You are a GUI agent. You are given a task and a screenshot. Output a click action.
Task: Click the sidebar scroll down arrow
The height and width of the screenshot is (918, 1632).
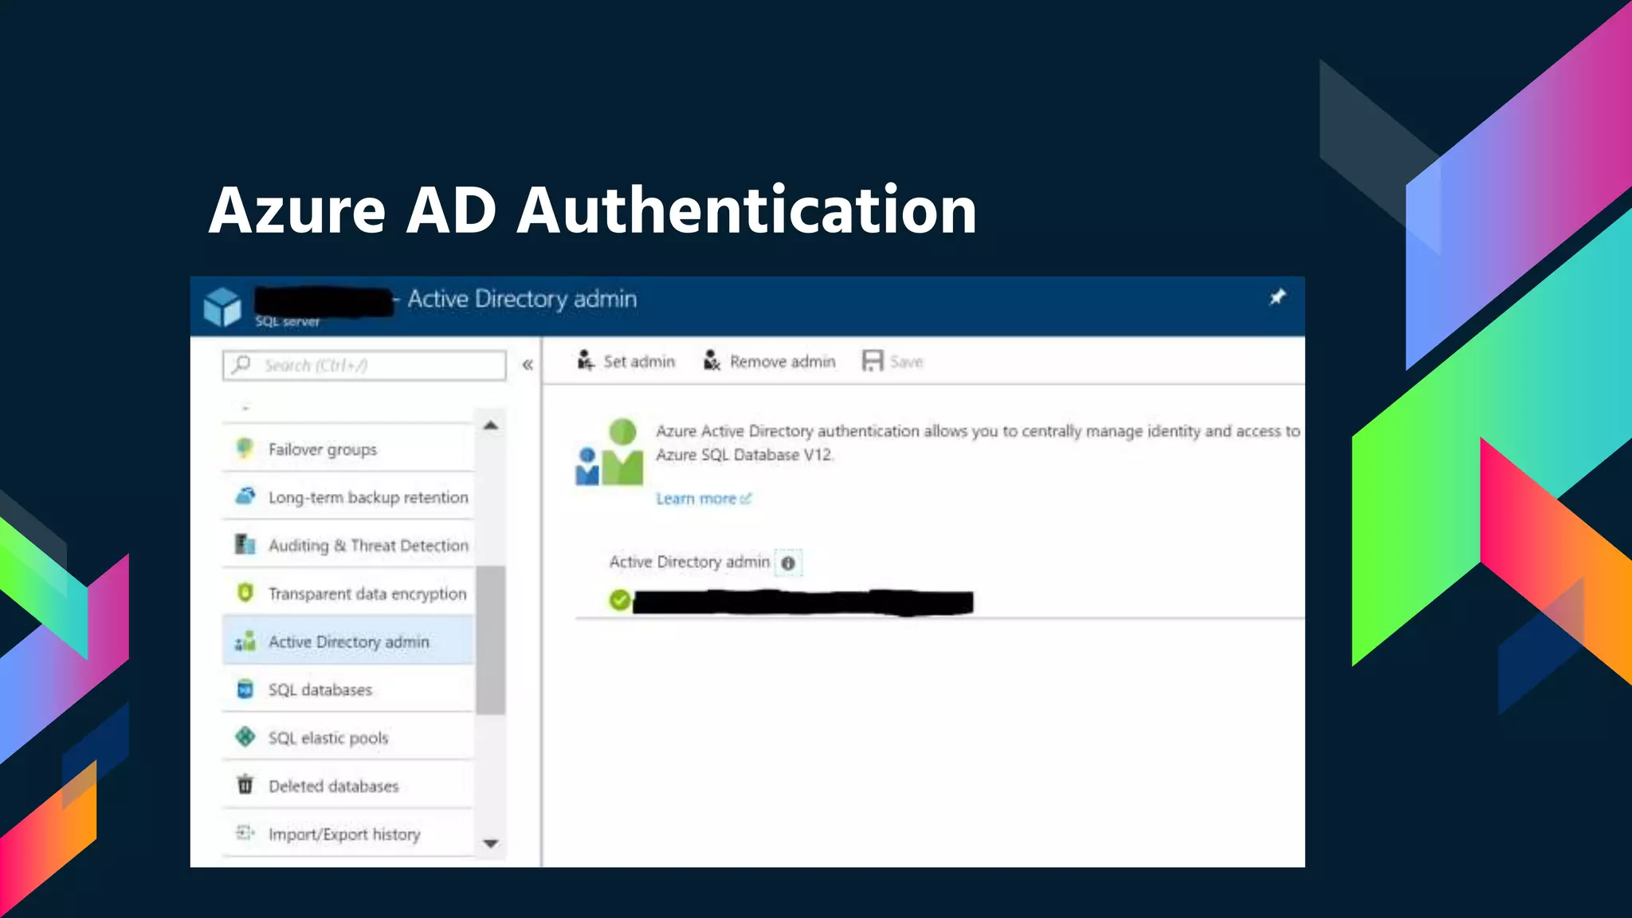pos(491,843)
